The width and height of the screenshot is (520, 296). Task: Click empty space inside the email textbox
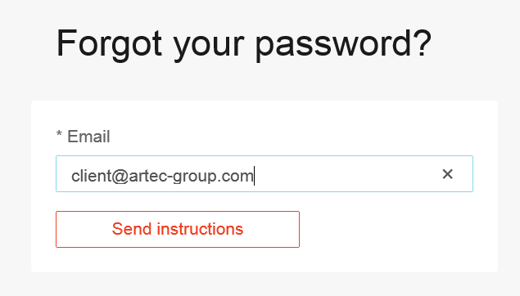[345, 174]
